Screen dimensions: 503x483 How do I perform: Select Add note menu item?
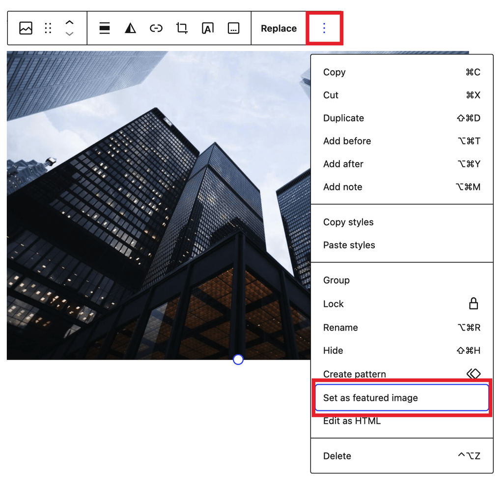pos(402,187)
